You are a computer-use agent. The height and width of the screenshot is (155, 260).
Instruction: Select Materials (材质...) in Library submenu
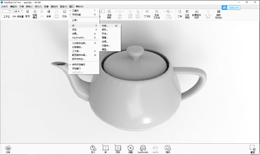coord(109,26)
